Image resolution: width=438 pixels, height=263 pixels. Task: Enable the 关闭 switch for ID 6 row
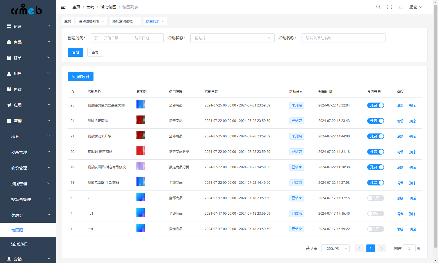376,198
